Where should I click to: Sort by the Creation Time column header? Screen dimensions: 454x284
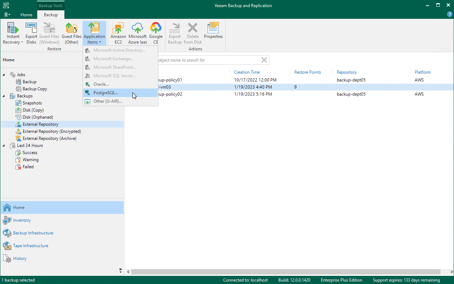coord(247,72)
